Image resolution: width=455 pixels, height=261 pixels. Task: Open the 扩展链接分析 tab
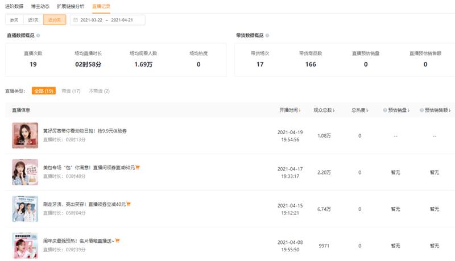(72, 6)
